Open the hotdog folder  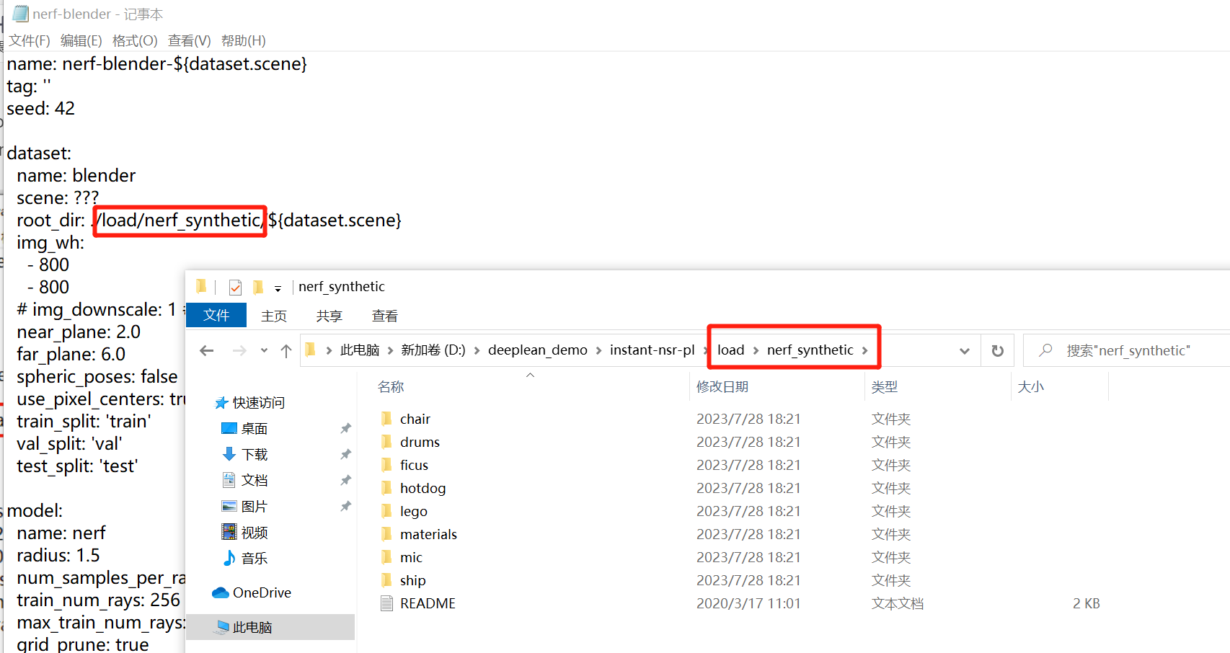click(x=423, y=488)
